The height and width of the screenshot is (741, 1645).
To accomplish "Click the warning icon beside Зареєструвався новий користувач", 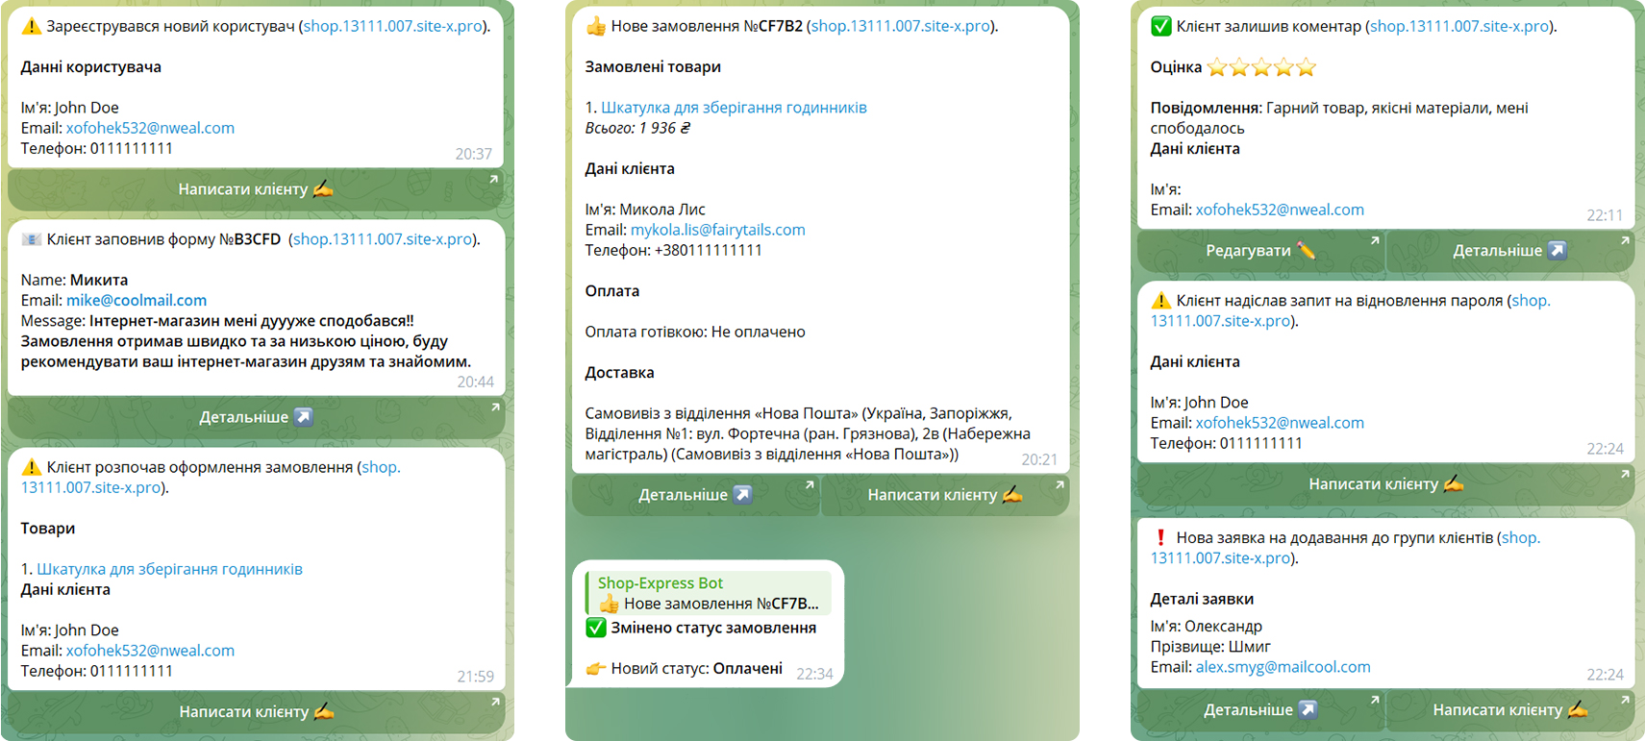I will click(x=32, y=27).
